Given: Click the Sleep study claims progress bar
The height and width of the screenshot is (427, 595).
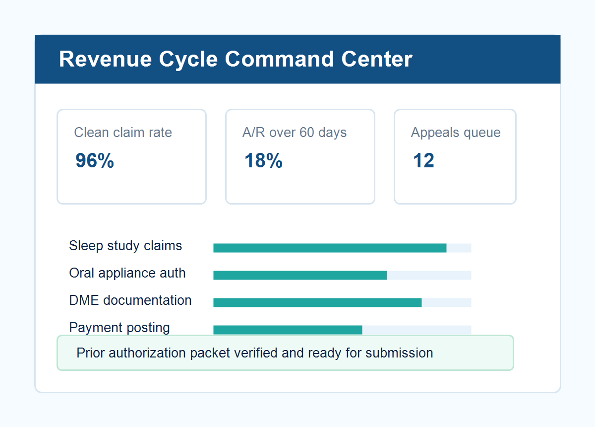Looking at the screenshot, I should (x=342, y=248).
